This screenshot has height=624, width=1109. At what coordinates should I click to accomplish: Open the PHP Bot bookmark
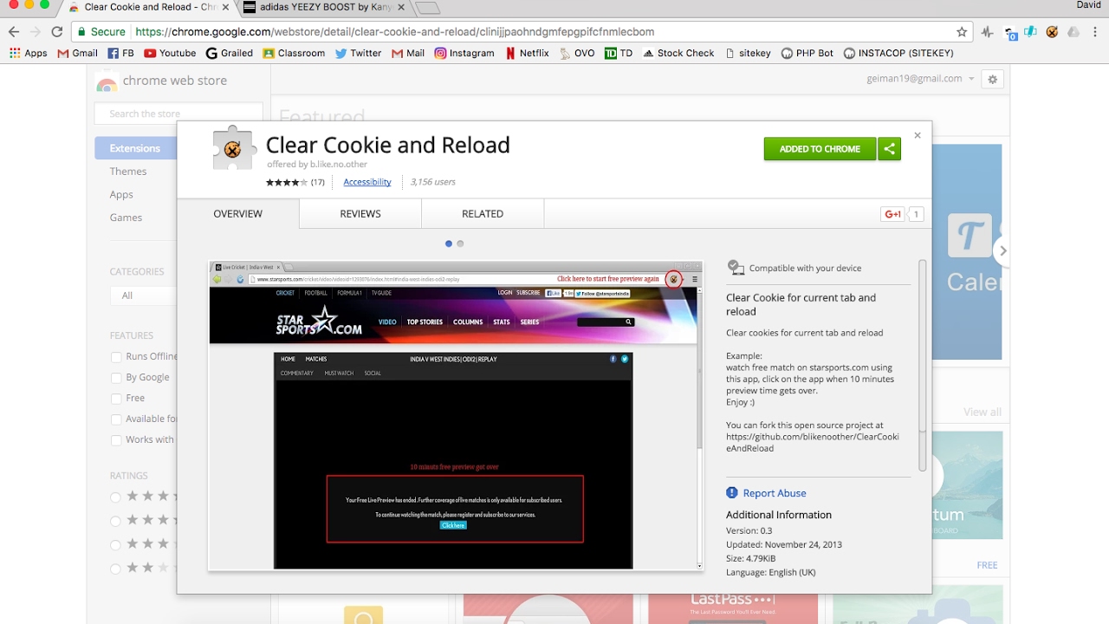(x=807, y=53)
